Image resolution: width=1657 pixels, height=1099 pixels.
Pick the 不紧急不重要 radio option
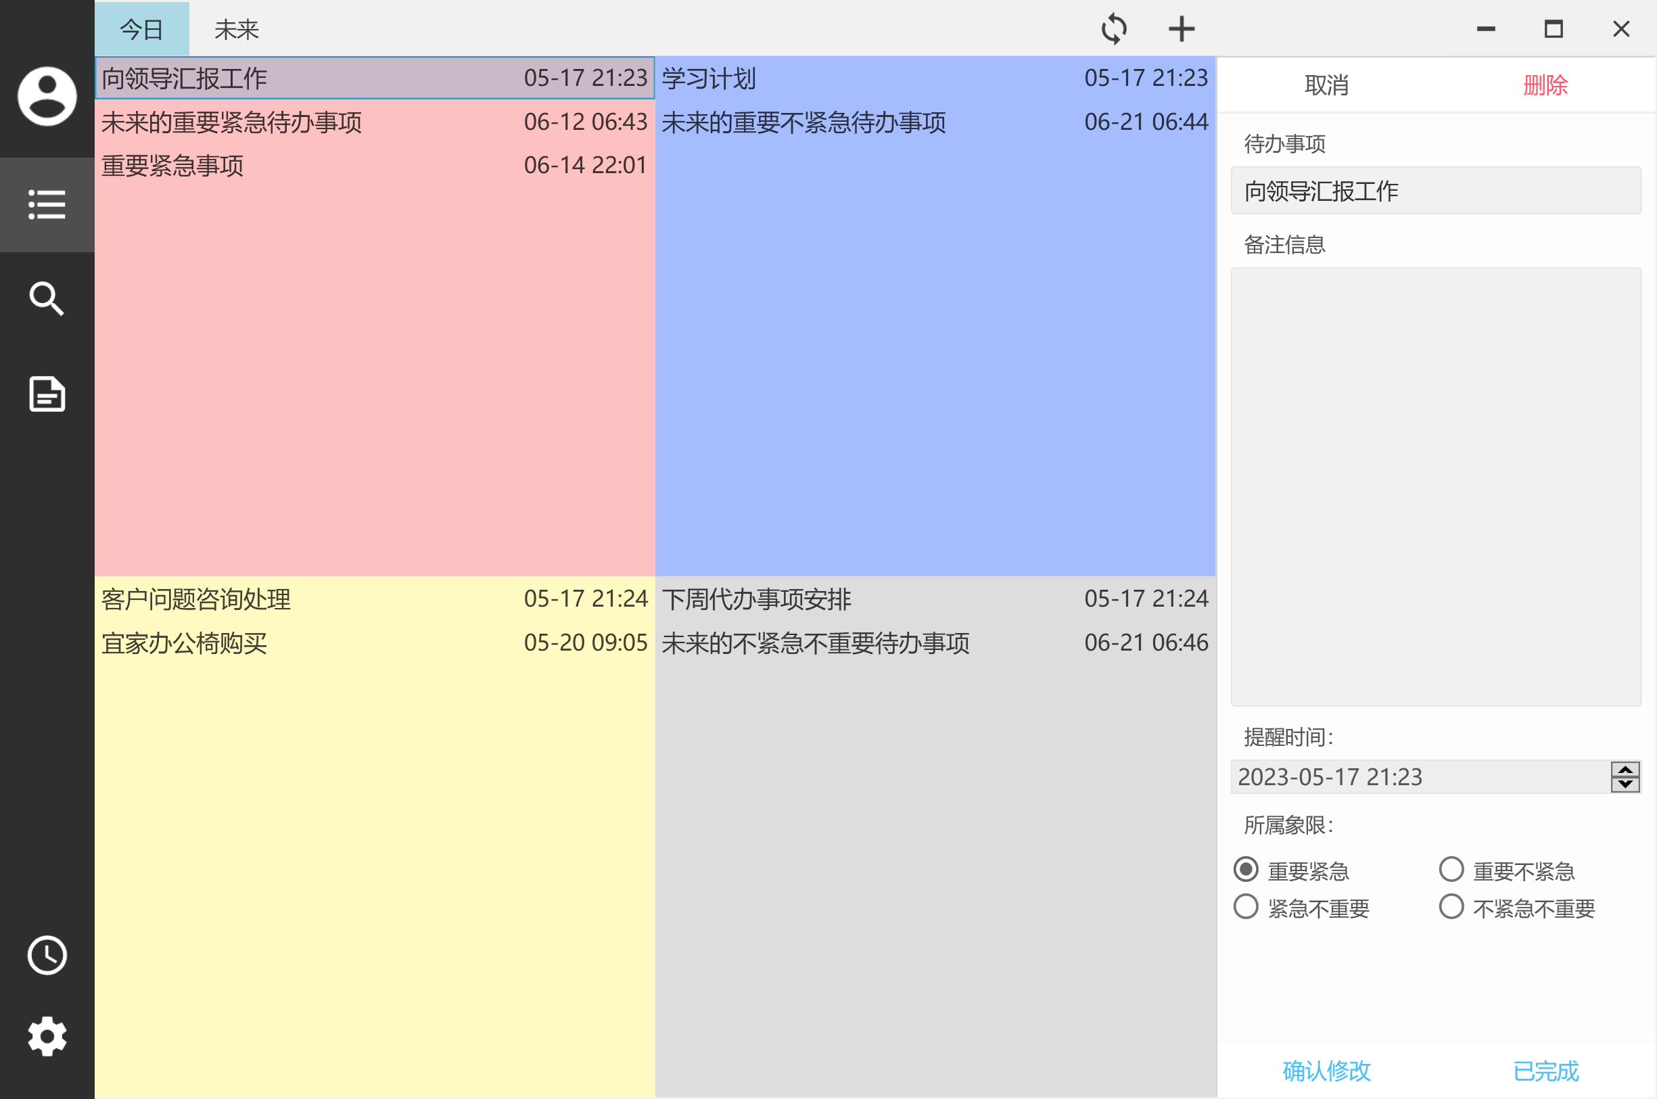point(1451,907)
